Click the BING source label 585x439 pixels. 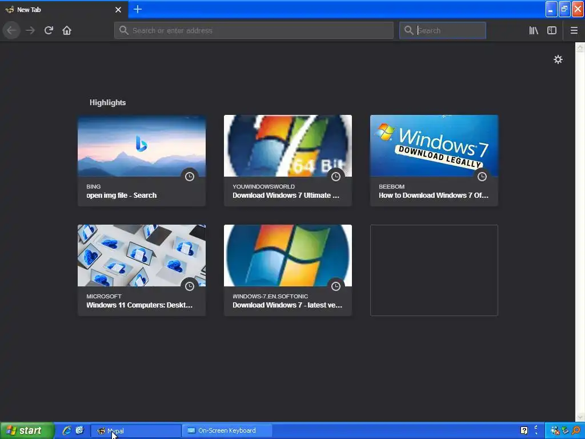93,186
